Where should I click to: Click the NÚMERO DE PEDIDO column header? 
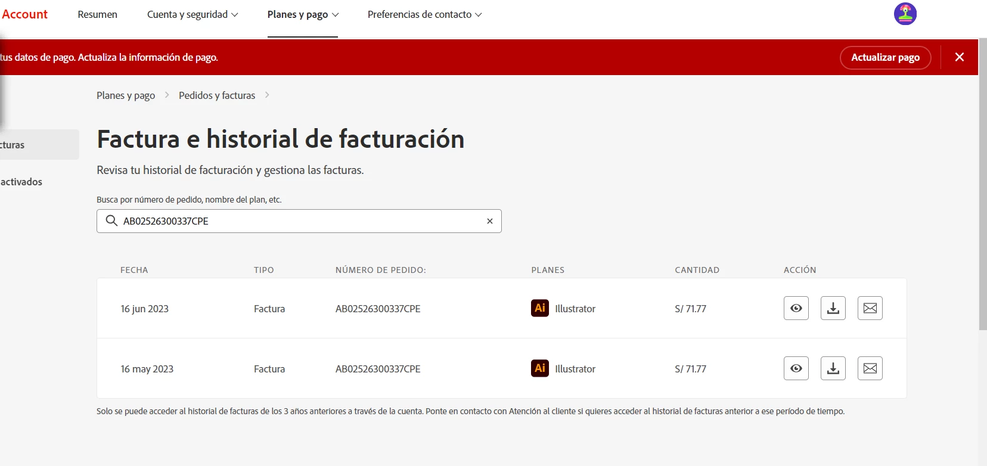click(381, 270)
